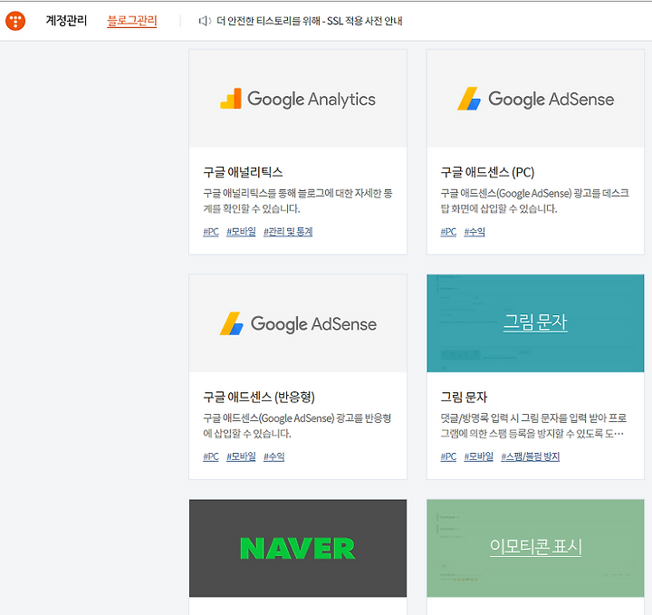Click the 구글 애널리틱스 description text

pos(298,201)
